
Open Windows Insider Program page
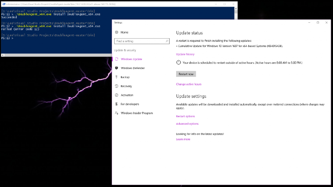coord(137,113)
